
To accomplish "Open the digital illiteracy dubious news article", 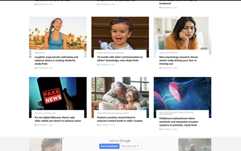I will (x=58, y=119).
